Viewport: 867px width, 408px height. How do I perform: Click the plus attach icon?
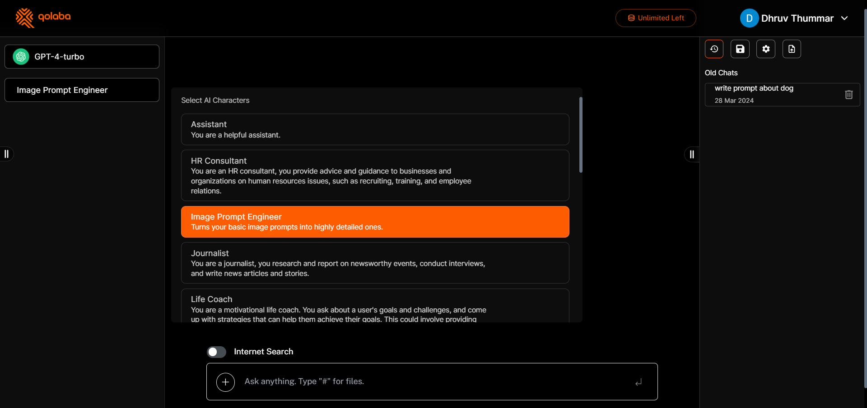225,382
